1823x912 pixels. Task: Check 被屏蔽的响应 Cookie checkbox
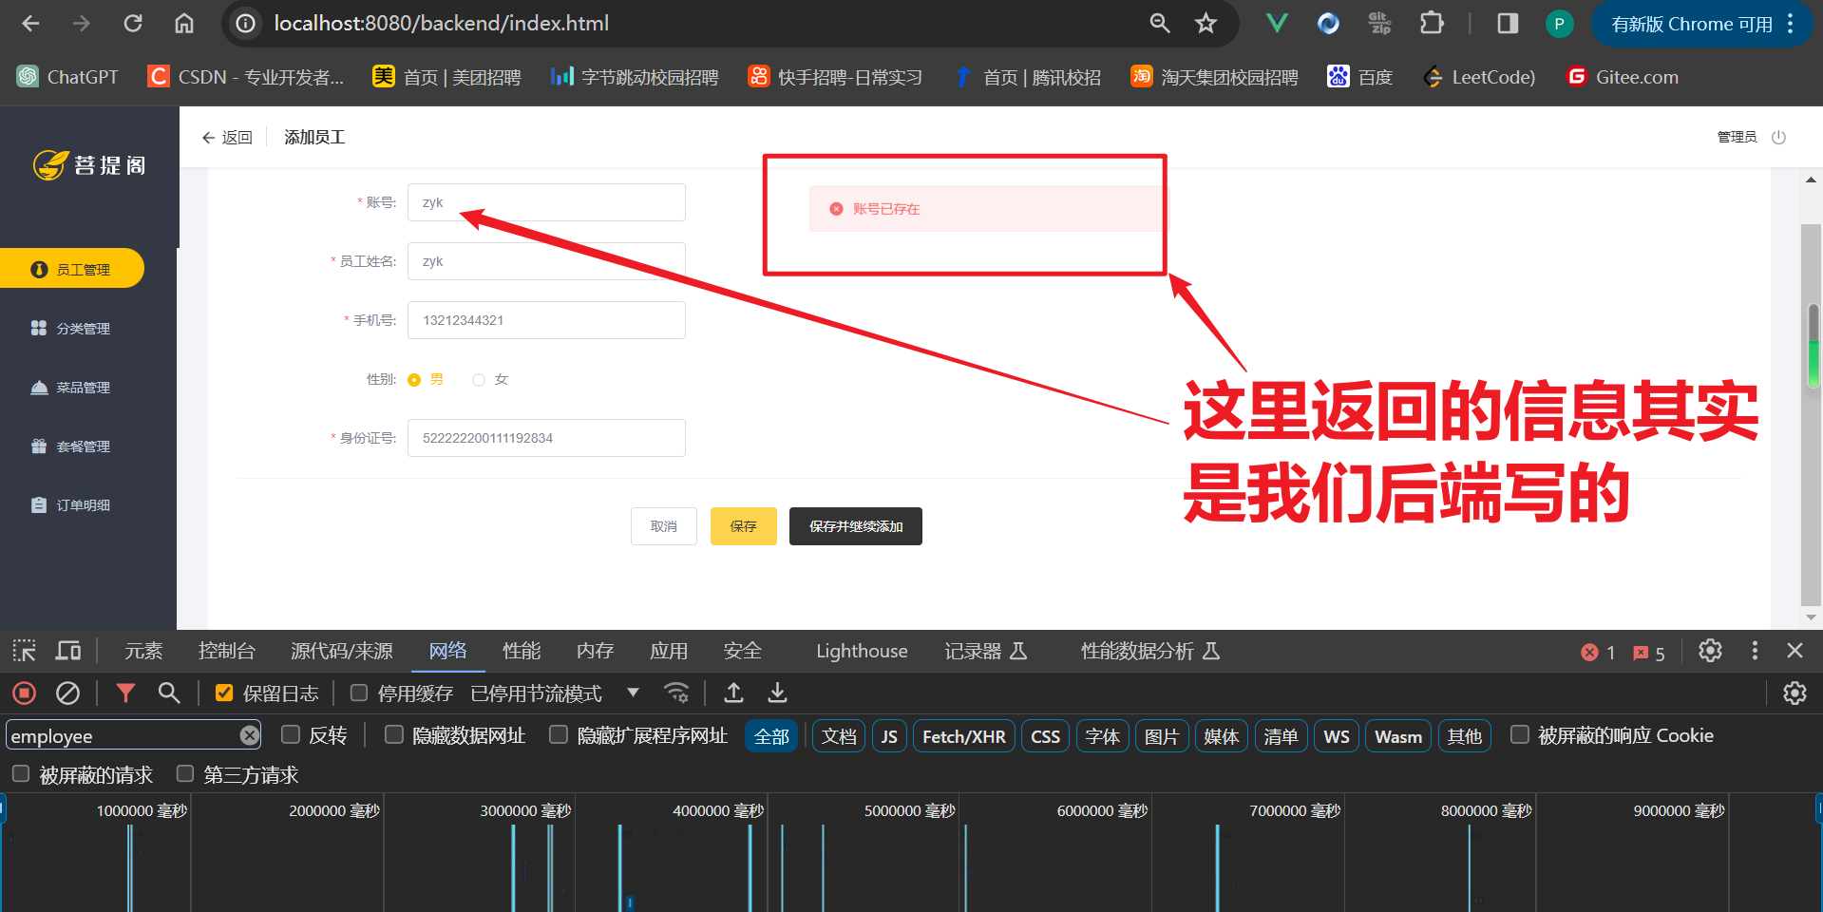click(x=1520, y=735)
